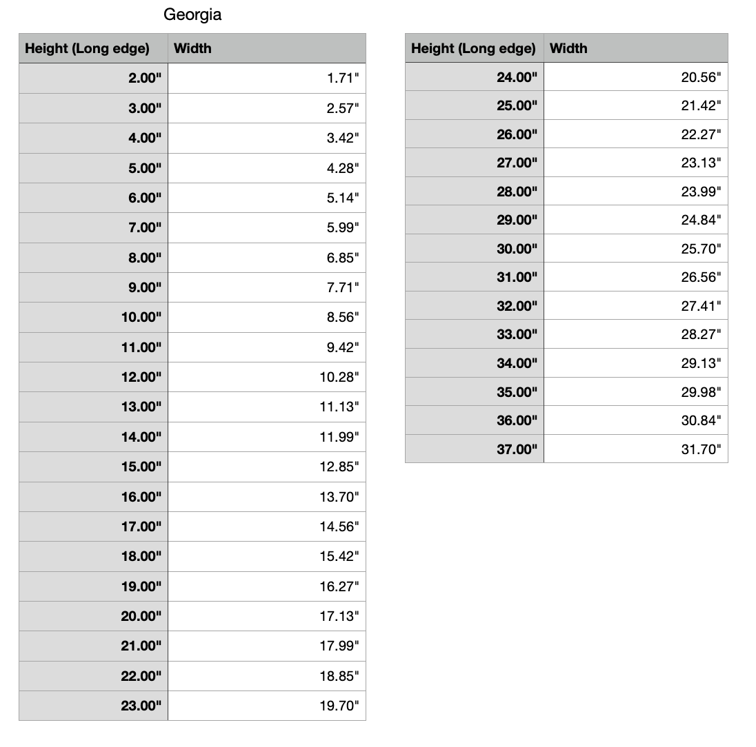
Task: Click the 15.00" height row header
Action: coord(141,467)
